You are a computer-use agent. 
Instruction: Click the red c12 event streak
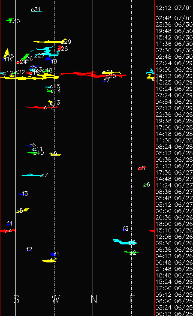coord(41,107)
